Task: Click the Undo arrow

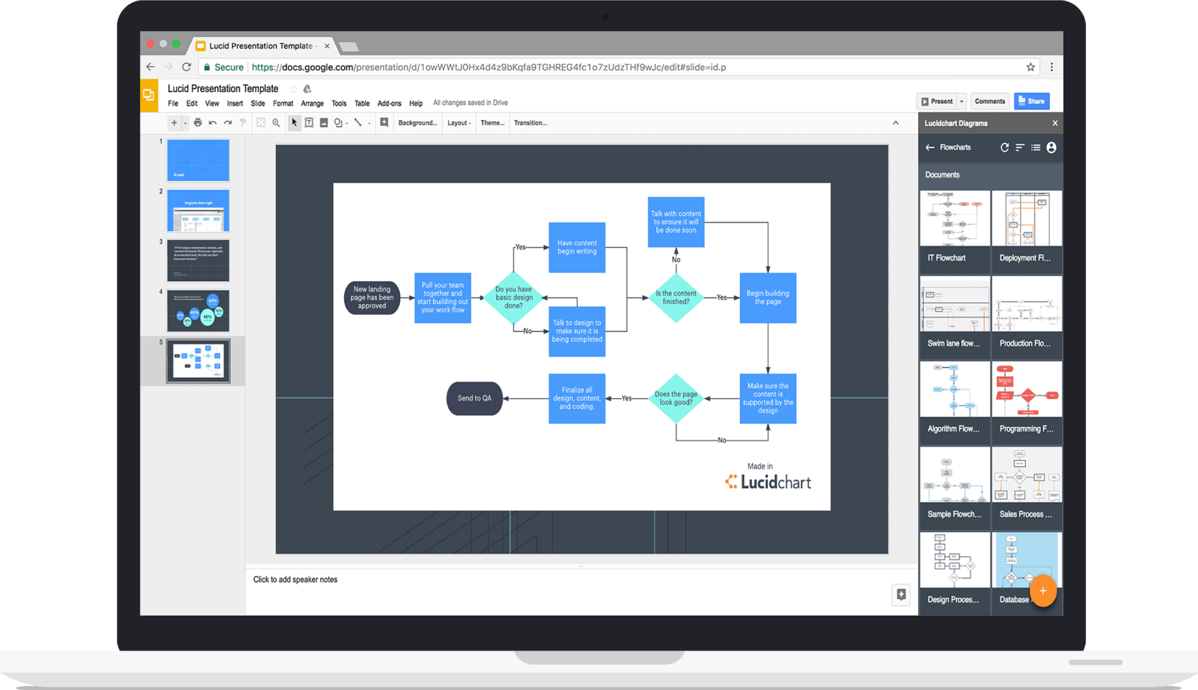Action: coord(213,123)
